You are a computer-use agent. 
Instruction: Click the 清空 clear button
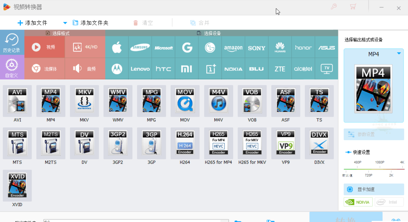[143, 23]
